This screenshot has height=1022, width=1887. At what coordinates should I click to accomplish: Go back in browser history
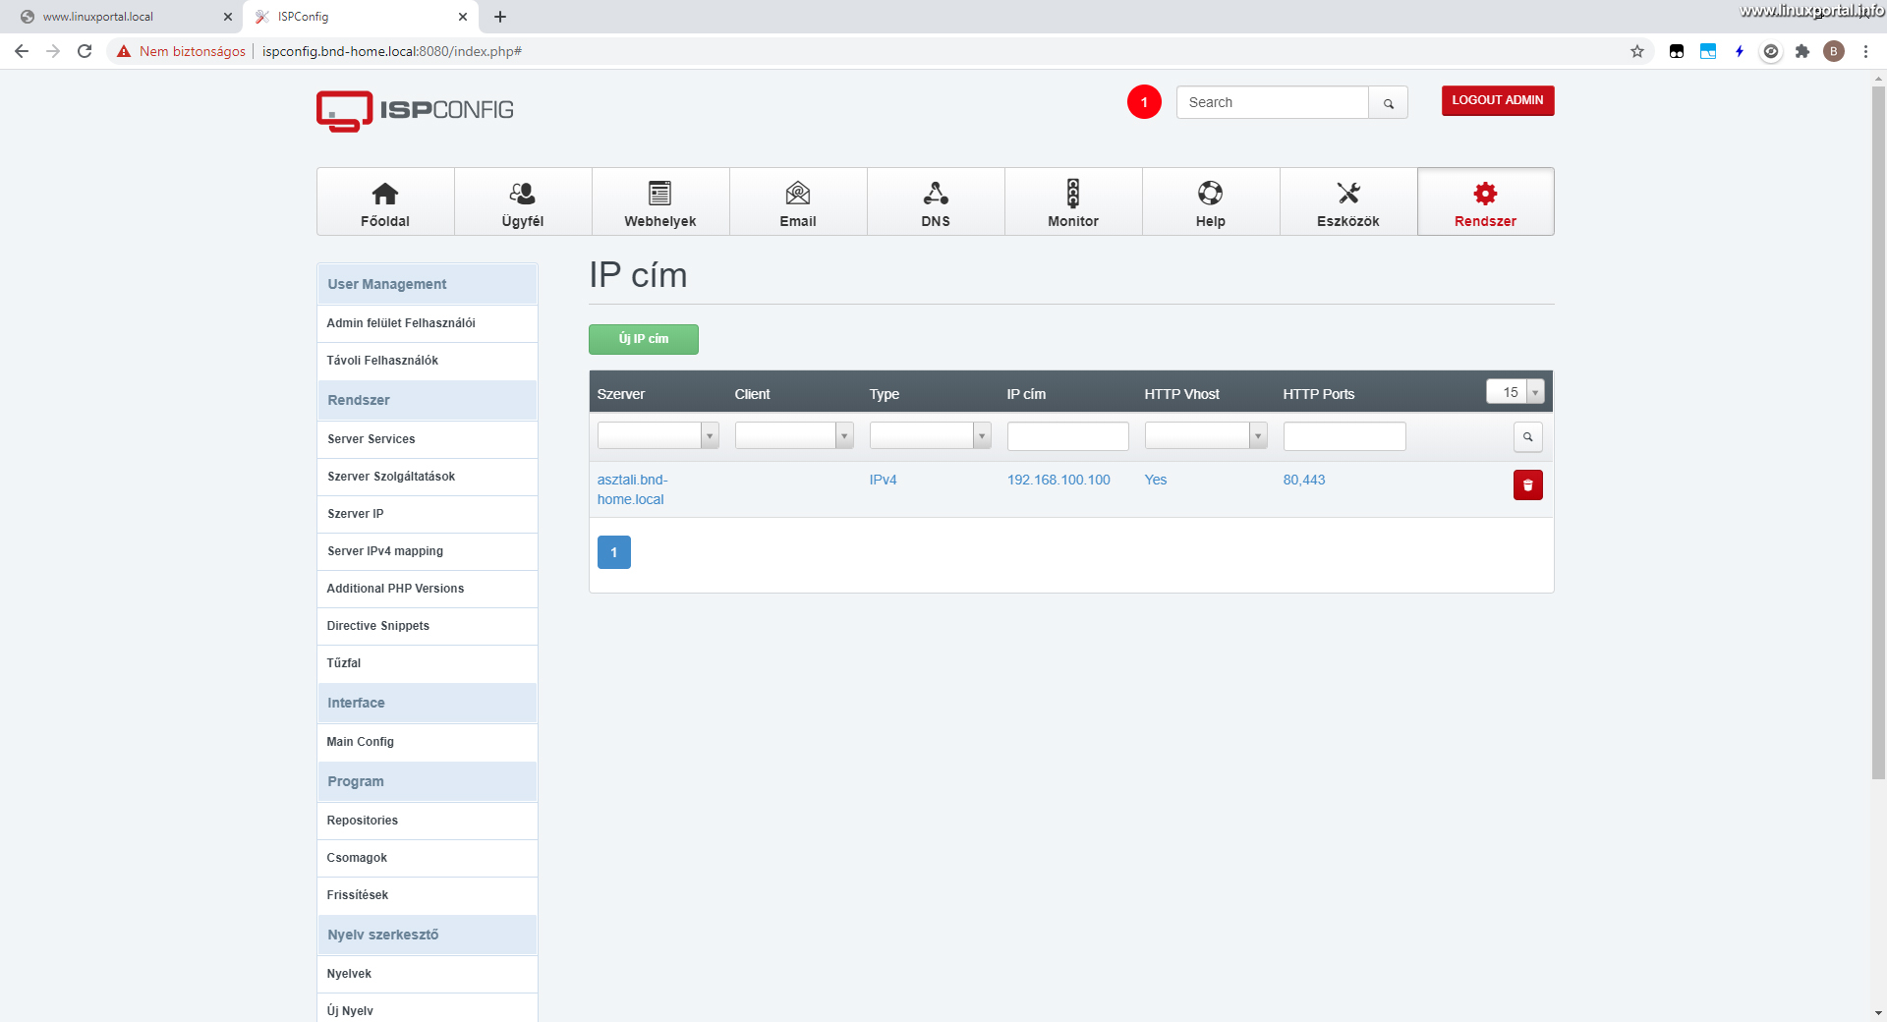coord(22,51)
